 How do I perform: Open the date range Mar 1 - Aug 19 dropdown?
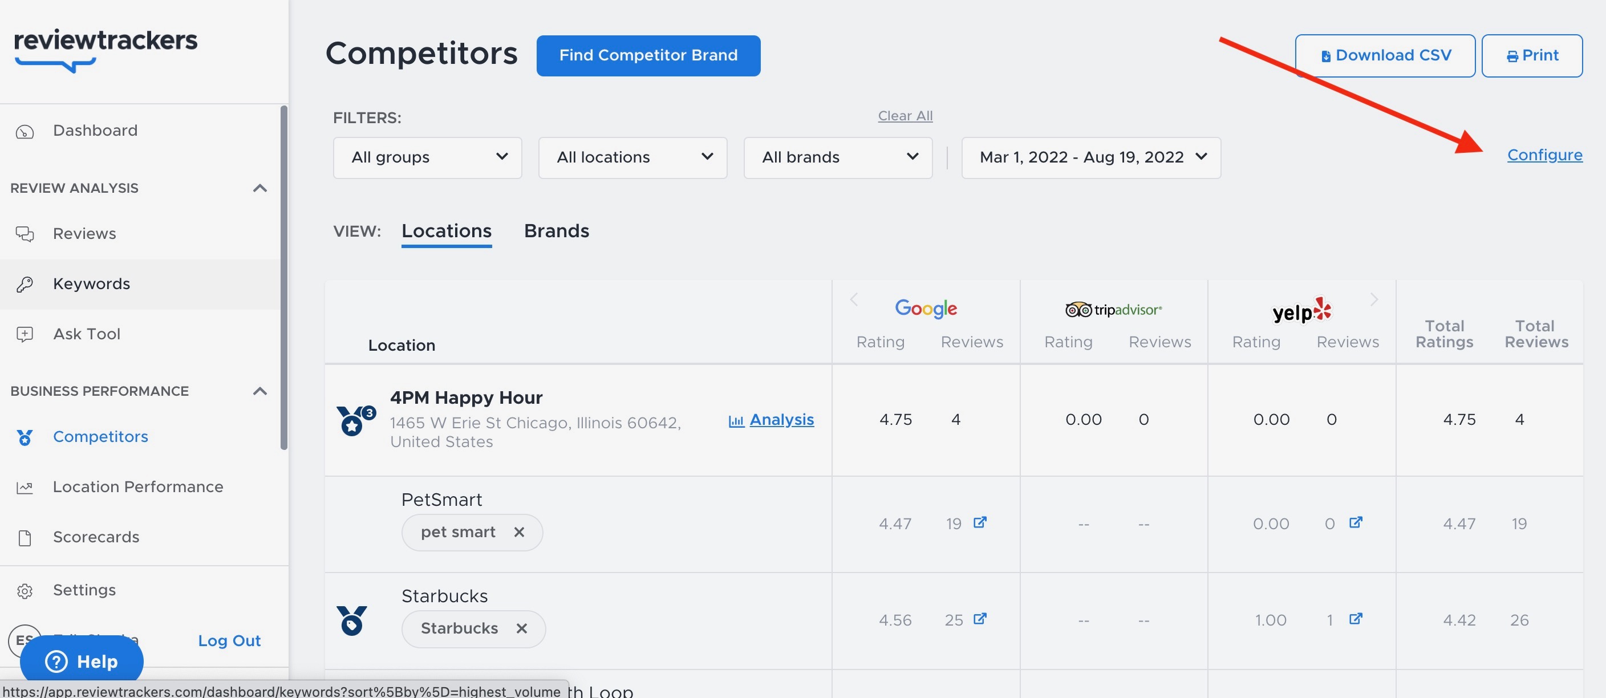pyautogui.click(x=1091, y=157)
